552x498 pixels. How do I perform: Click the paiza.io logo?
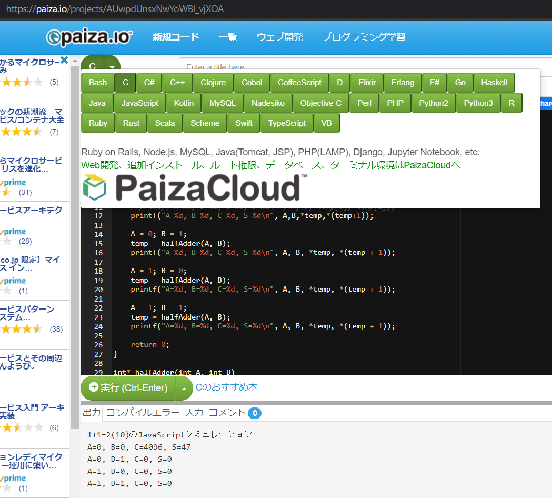pos(89,37)
